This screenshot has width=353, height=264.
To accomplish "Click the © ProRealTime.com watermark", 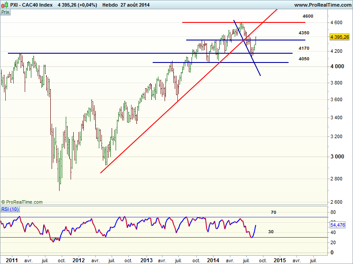I will coord(22,202).
